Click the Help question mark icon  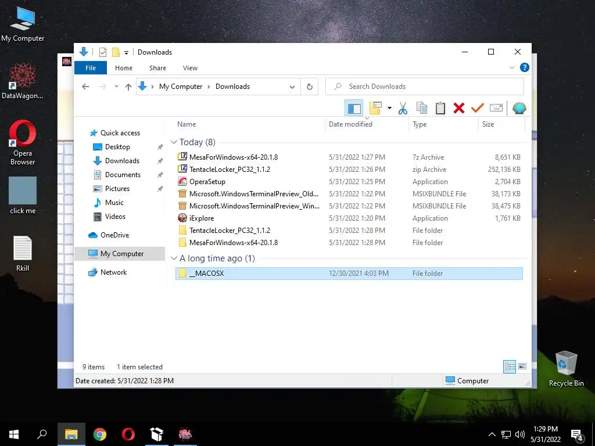point(525,67)
